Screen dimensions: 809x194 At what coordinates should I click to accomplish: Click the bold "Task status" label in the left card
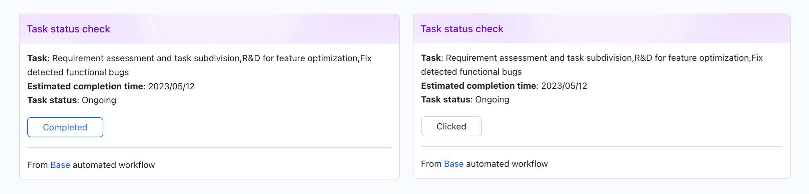(x=52, y=100)
